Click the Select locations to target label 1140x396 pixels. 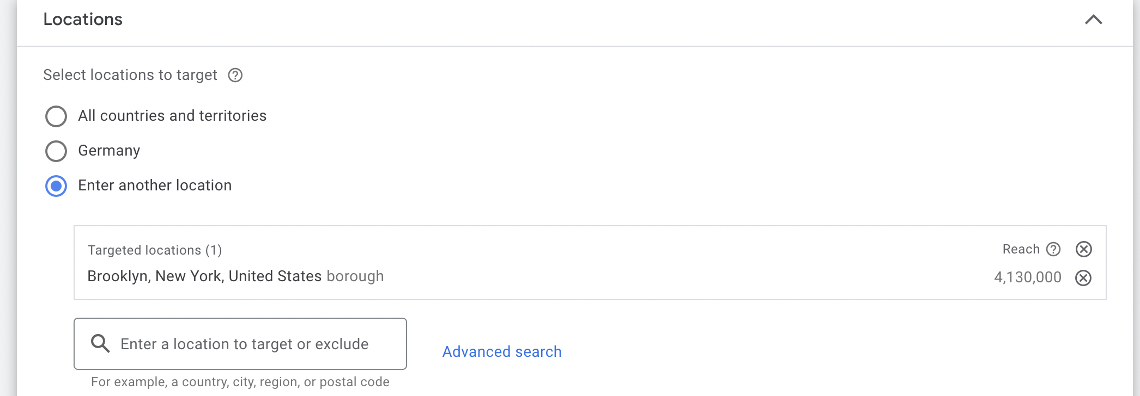click(x=130, y=75)
